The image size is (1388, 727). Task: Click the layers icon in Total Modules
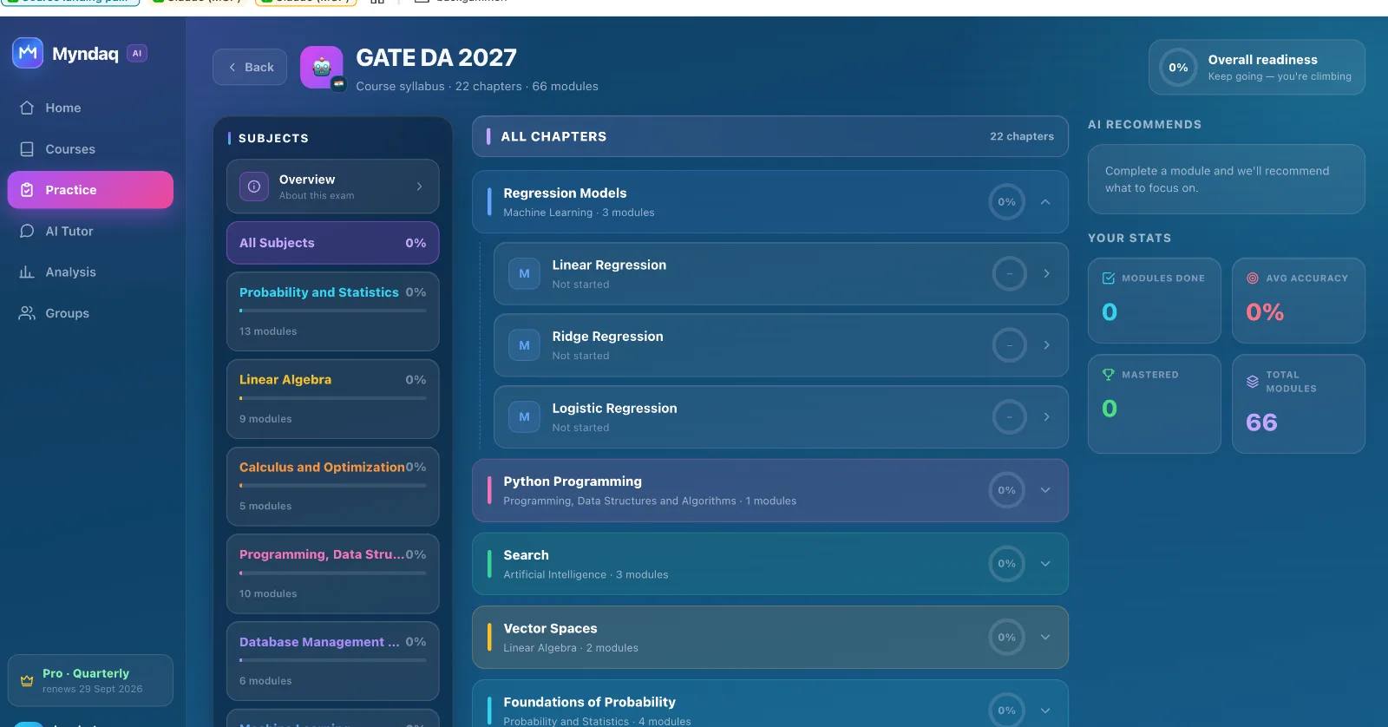point(1253,382)
